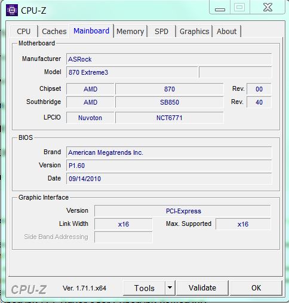The width and height of the screenshot is (289, 303).
Task: Click the LPCIO vendor Nuvoton
Action: pos(90,118)
